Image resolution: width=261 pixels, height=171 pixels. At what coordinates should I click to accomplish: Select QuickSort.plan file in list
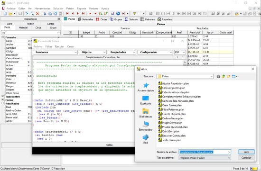168,131
